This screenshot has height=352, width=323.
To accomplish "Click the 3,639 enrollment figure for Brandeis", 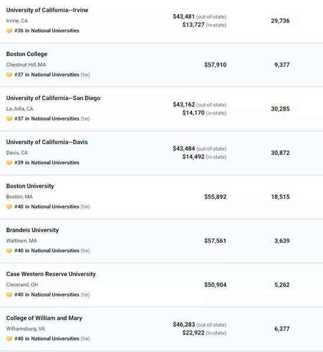I will (282, 241).
